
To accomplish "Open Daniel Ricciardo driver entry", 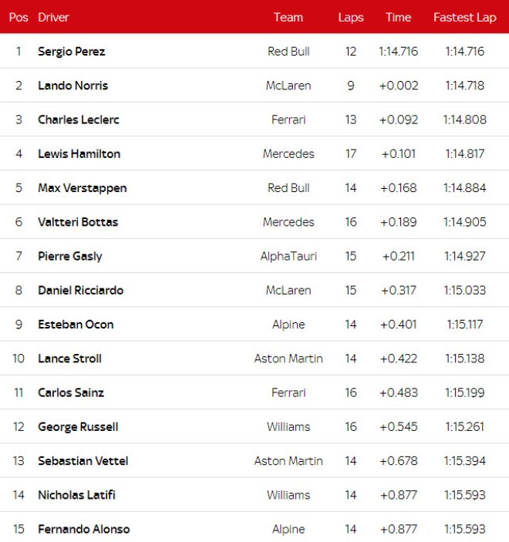I will 81,290.
